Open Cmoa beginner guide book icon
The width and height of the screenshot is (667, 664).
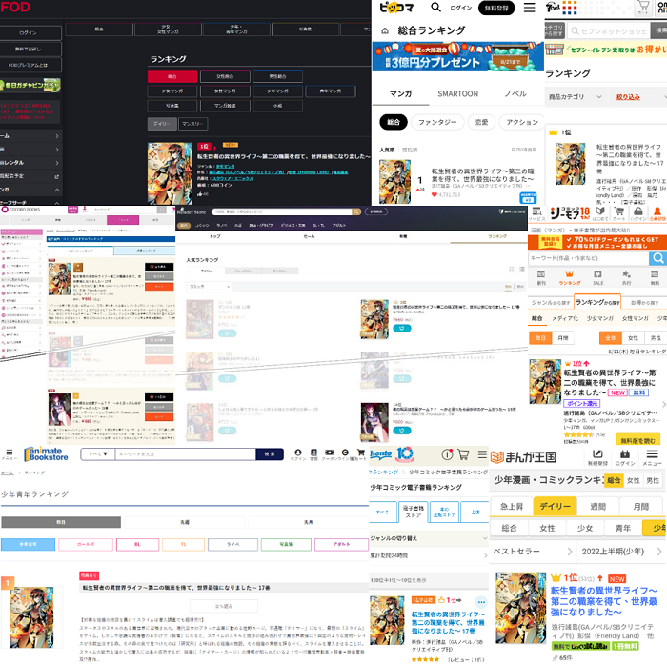tap(599, 213)
